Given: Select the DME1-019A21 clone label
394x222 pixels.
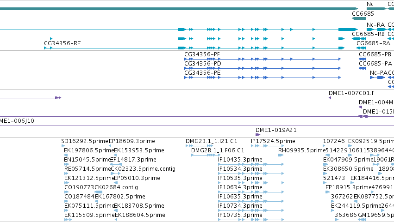Looking at the screenshot, I should point(276,130).
